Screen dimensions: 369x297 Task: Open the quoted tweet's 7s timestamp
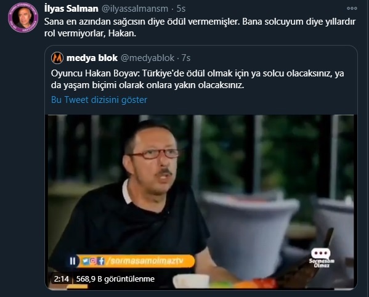pos(186,58)
